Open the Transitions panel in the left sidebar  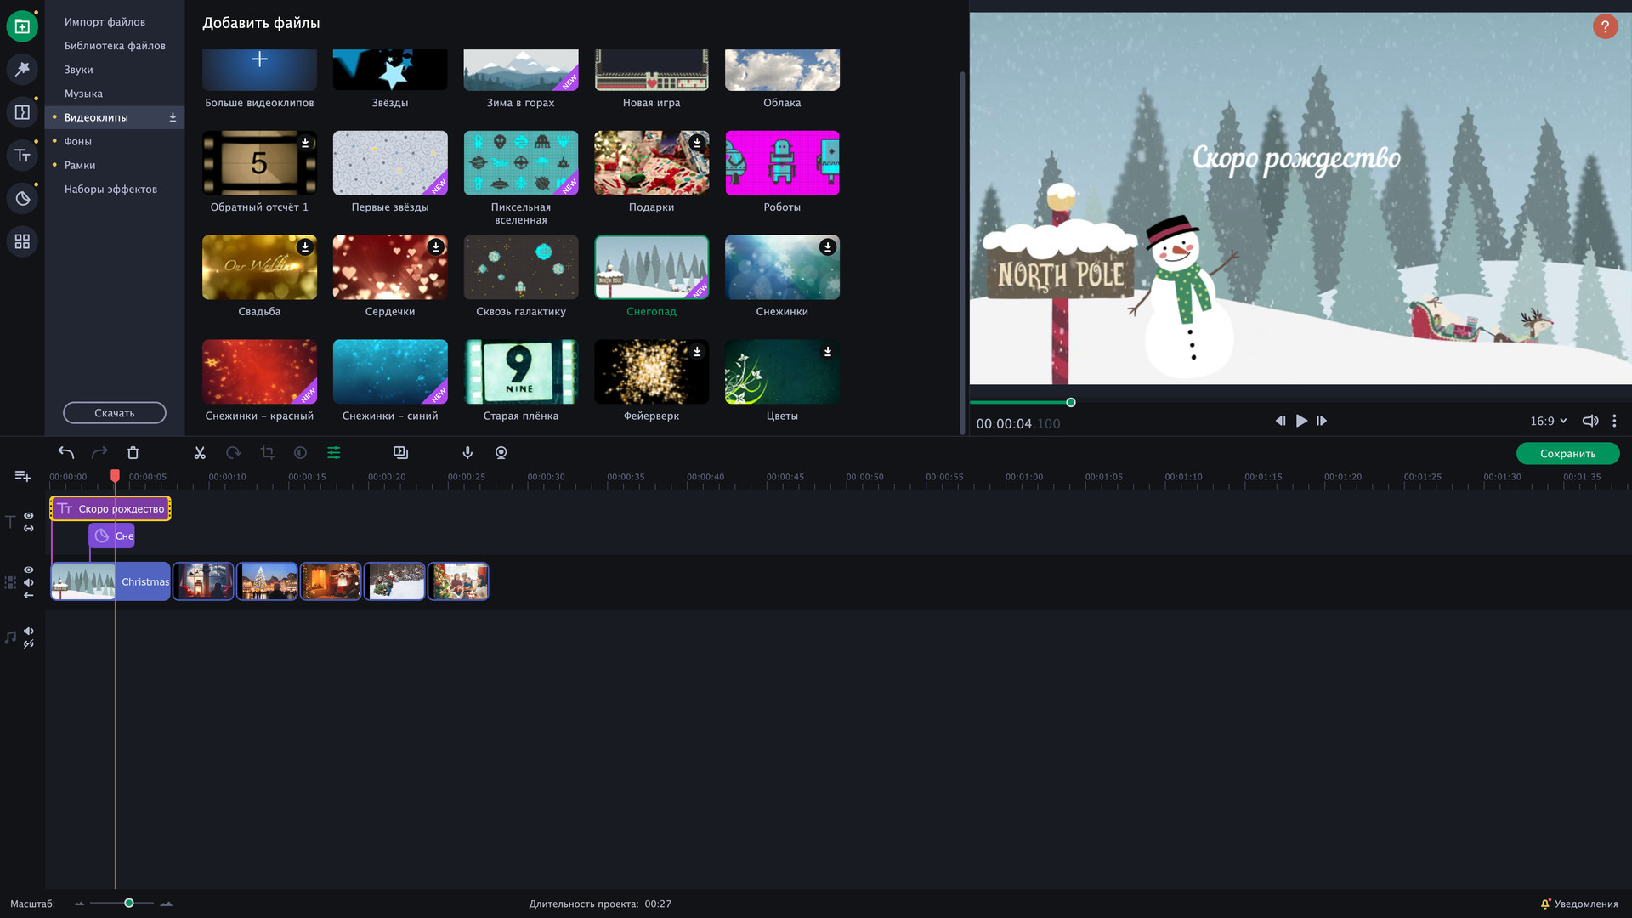tap(22, 111)
